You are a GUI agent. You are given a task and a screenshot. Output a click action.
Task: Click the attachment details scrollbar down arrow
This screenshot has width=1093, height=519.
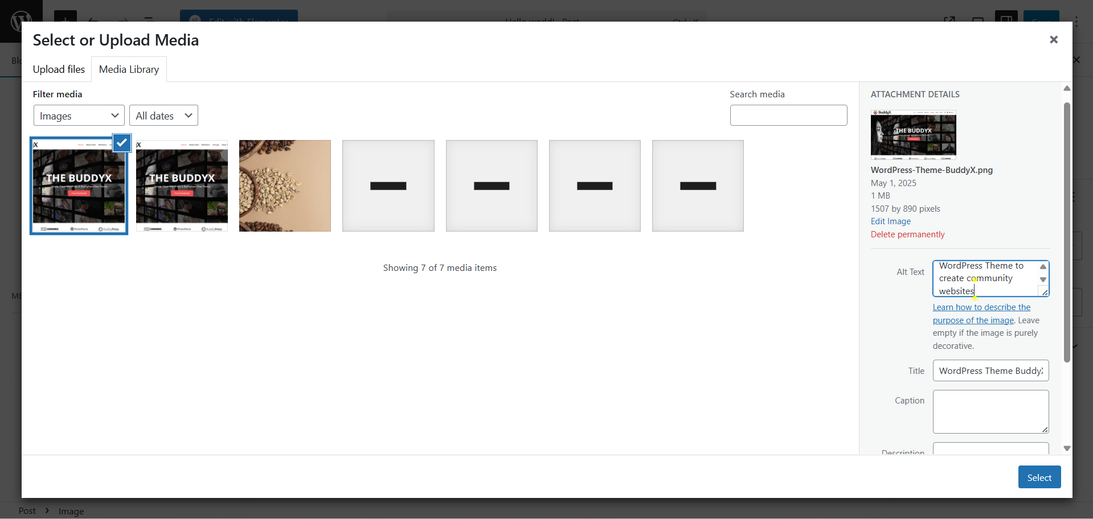pos(1067,448)
